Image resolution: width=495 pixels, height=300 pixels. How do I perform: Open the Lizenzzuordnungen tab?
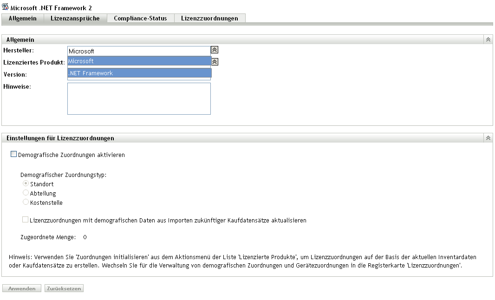209,18
